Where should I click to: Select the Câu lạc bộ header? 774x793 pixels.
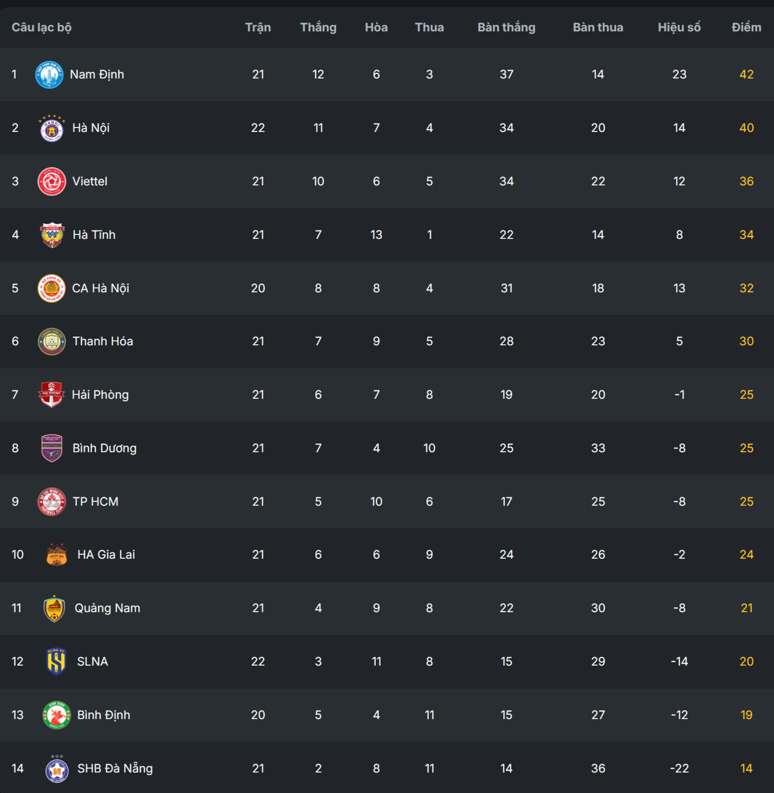[42, 27]
